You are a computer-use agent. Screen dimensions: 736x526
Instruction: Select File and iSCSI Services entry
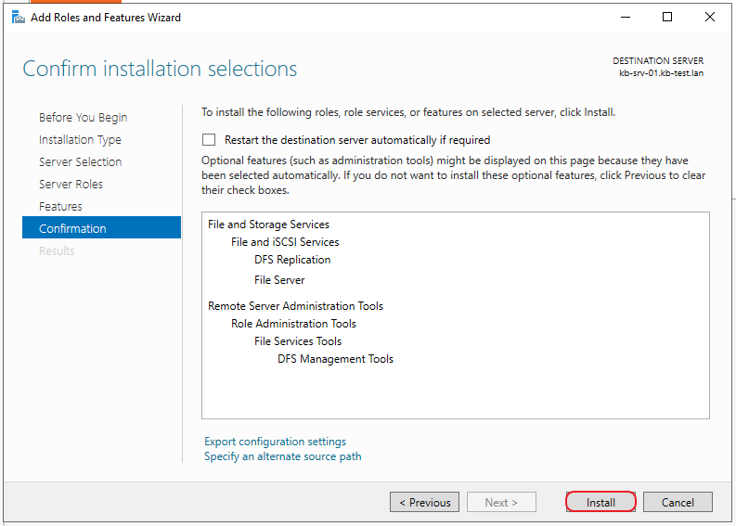click(x=285, y=242)
